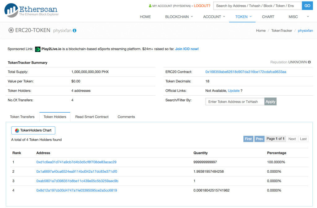Open the CHART menu item
This screenshot has height=208, width=317.
[268, 17]
